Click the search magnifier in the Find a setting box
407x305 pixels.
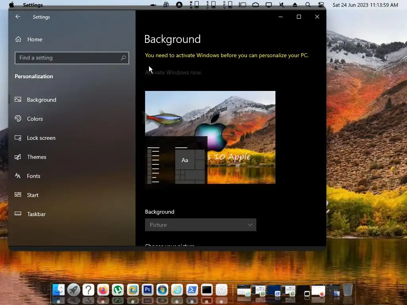tap(123, 58)
